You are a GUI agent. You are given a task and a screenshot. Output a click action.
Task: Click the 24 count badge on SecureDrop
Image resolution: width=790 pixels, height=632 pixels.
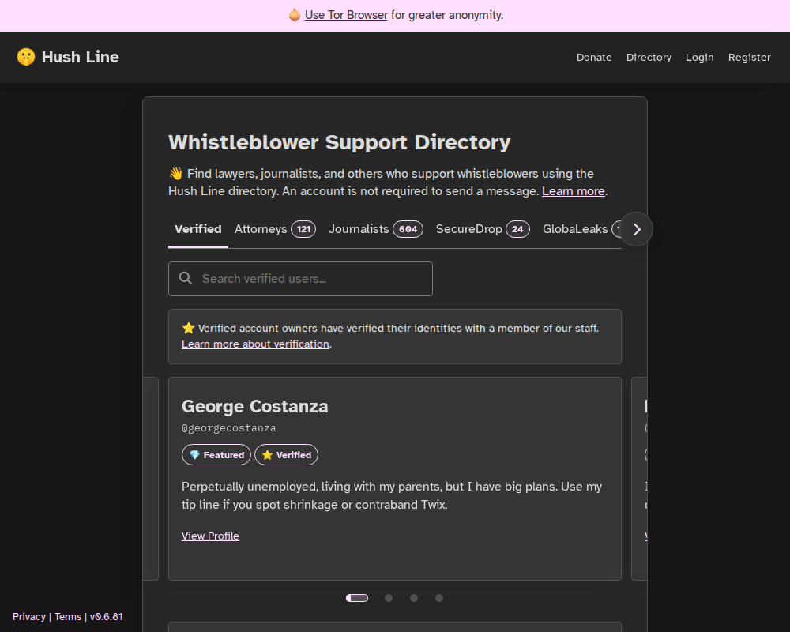517,229
